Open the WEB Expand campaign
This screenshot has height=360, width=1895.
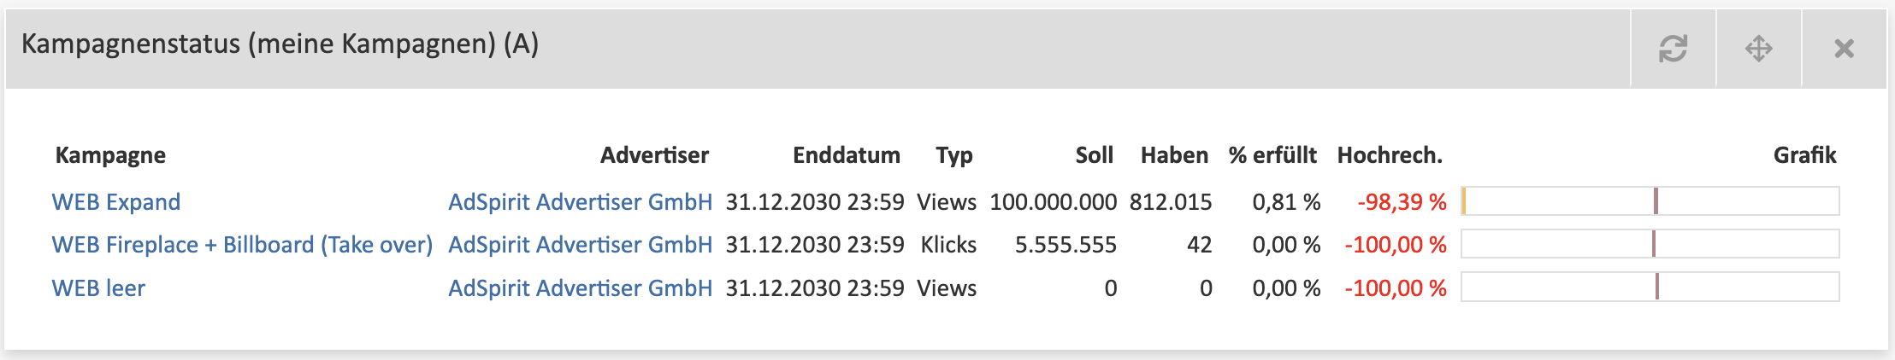116,202
